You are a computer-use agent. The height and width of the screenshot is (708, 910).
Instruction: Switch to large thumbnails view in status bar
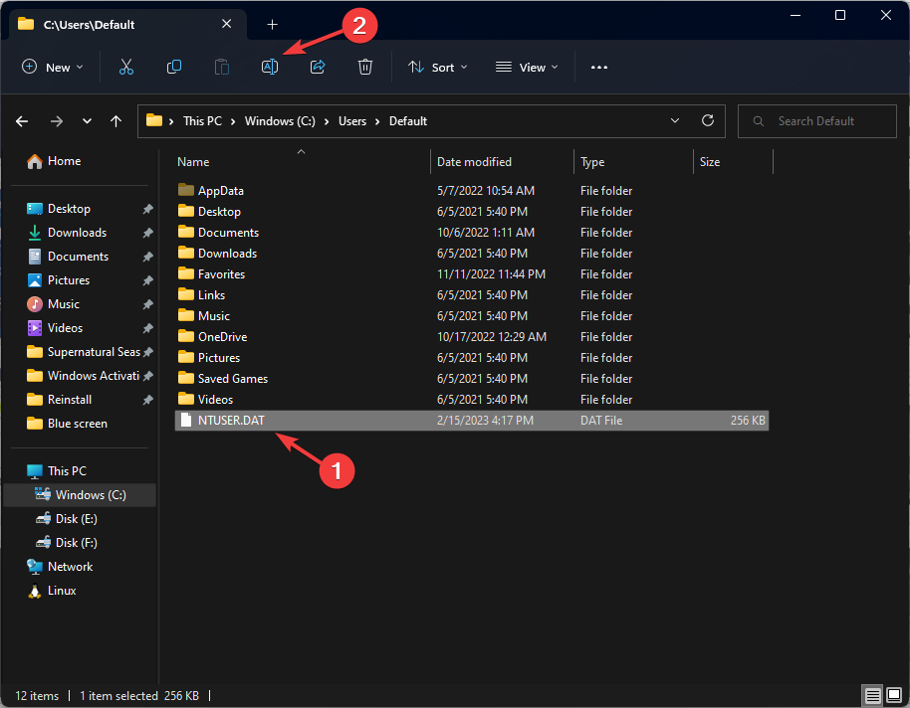[894, 695]
